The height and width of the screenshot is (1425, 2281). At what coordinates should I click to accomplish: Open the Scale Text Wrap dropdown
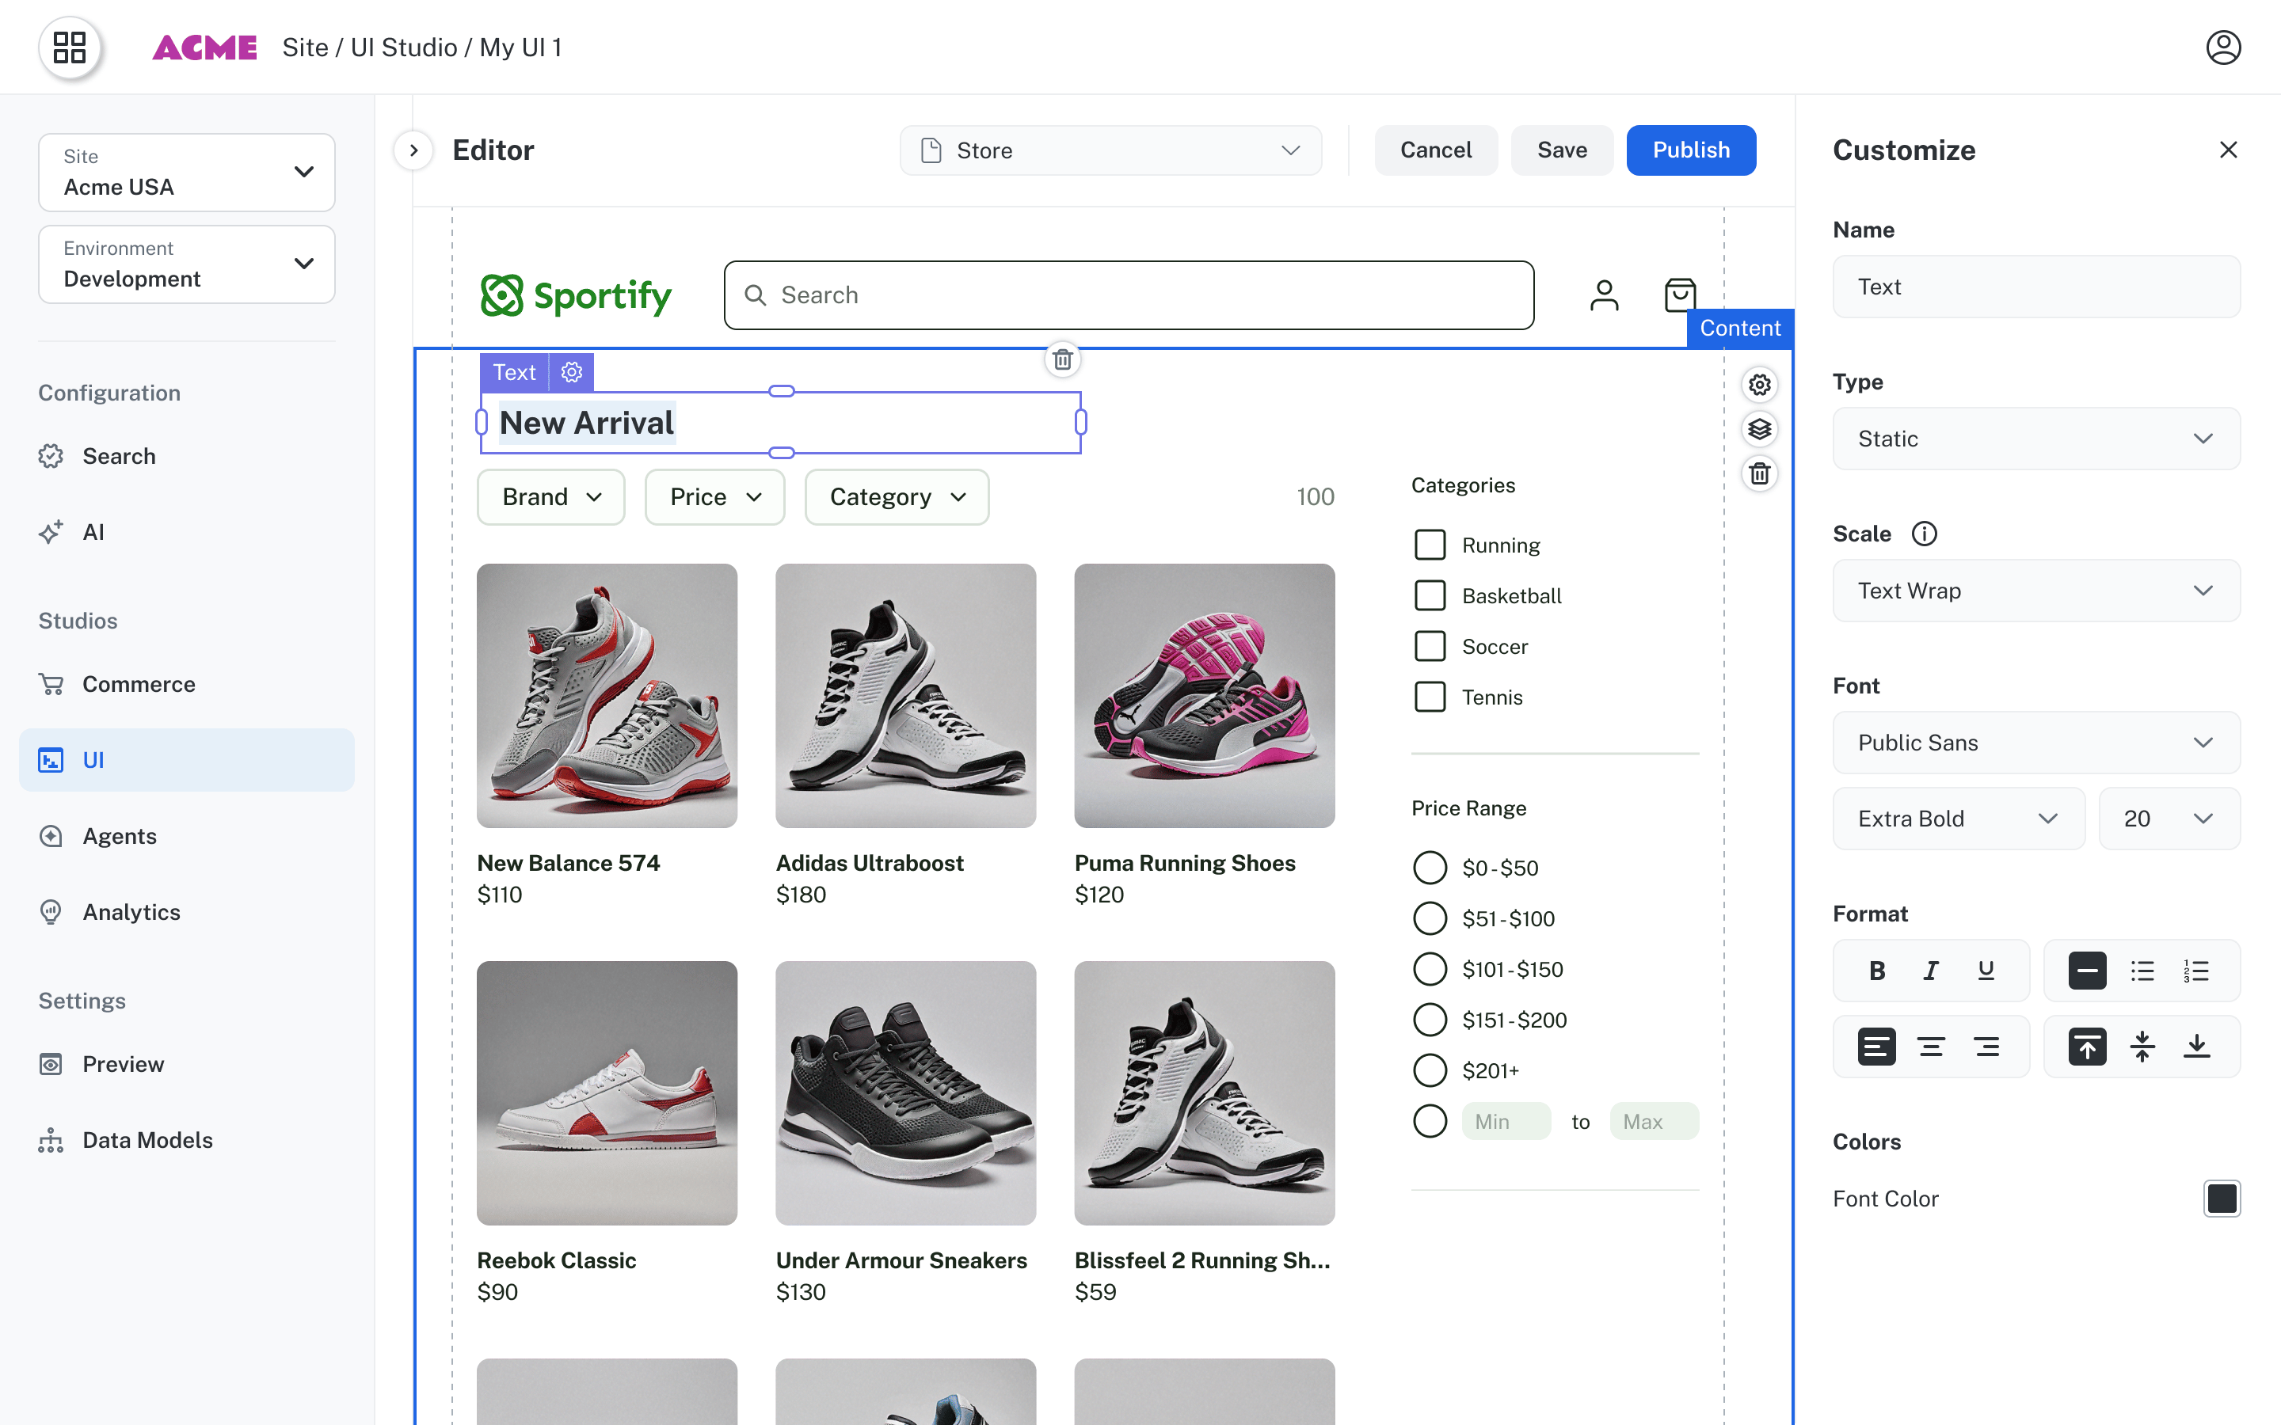click(x=2036, y=591)
